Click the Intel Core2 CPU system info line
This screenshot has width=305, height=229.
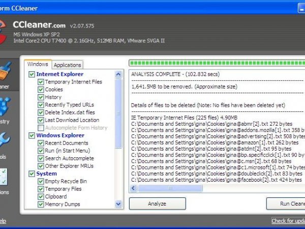click(89, 41)
